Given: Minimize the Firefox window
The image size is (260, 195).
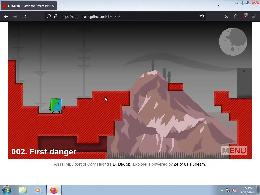Looking at the screenshot, I should coord(239,3).
